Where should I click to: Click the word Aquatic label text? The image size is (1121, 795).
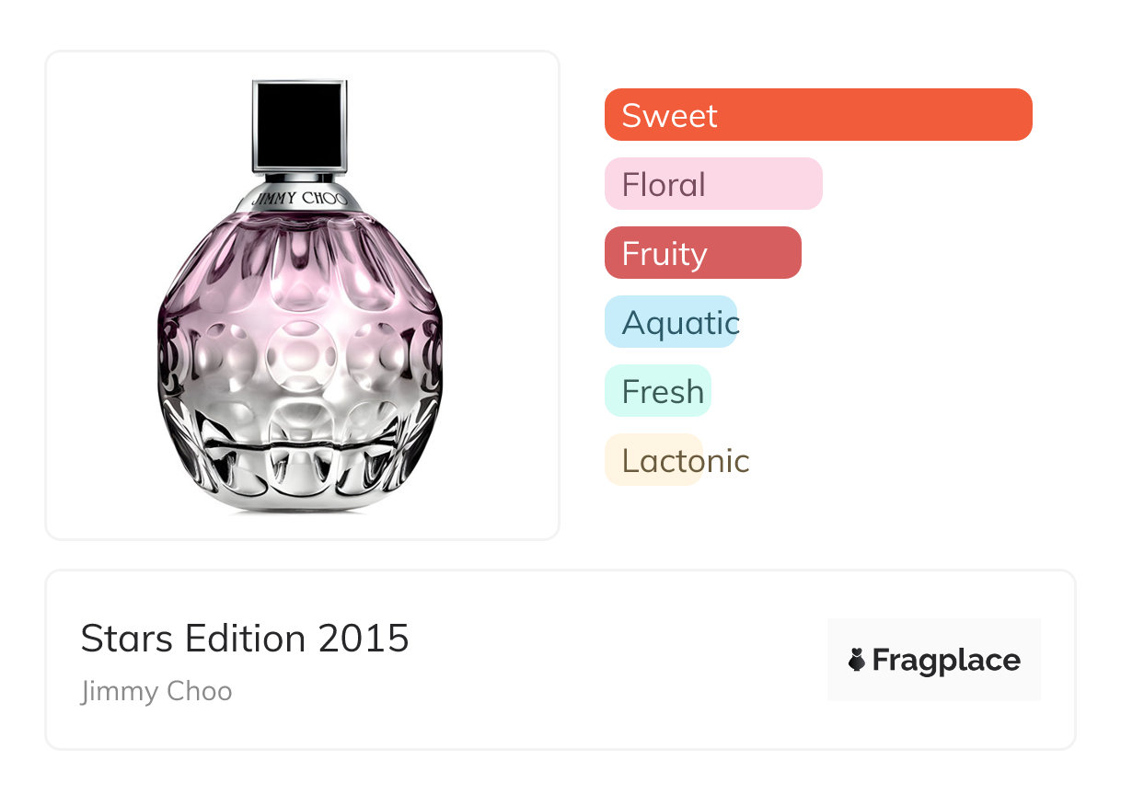pyautogui.click(x=680, y=323)
